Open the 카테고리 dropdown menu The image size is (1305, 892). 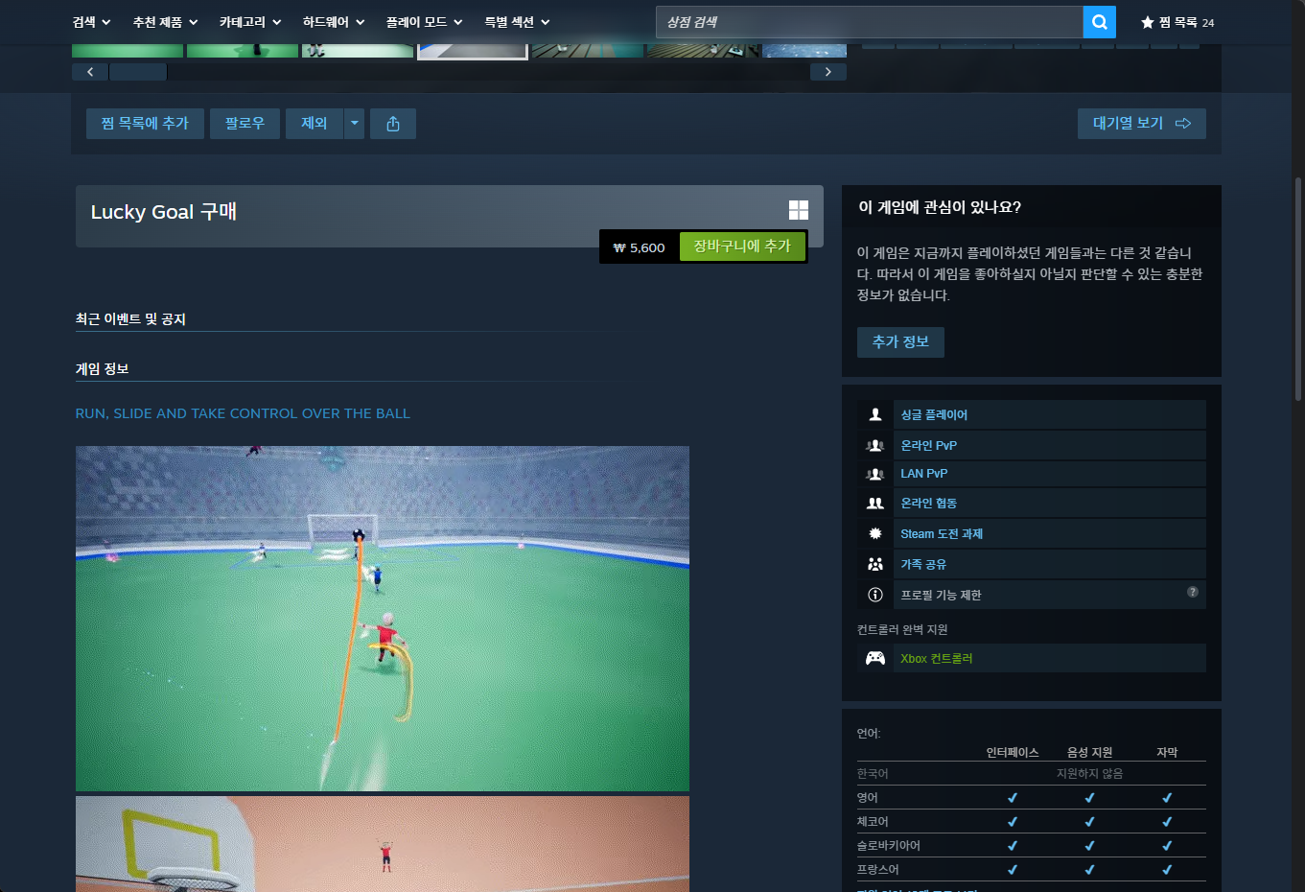click(250, 22)
